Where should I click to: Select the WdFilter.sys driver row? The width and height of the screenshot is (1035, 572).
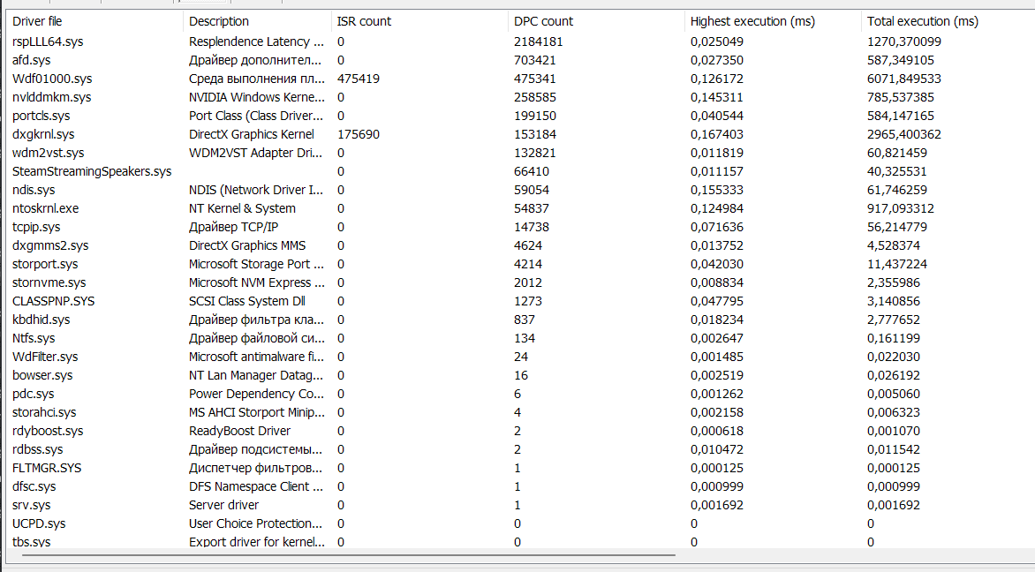pyautogui.click(x=521, y=357)
